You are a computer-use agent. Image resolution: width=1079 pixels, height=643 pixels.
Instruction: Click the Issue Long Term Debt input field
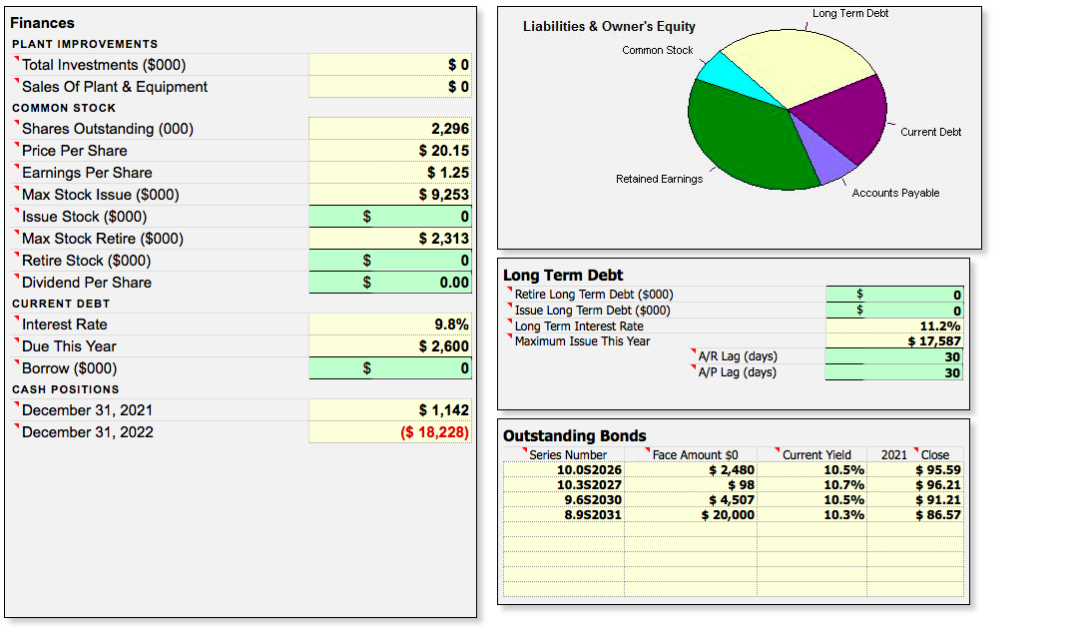coord(894,311)
